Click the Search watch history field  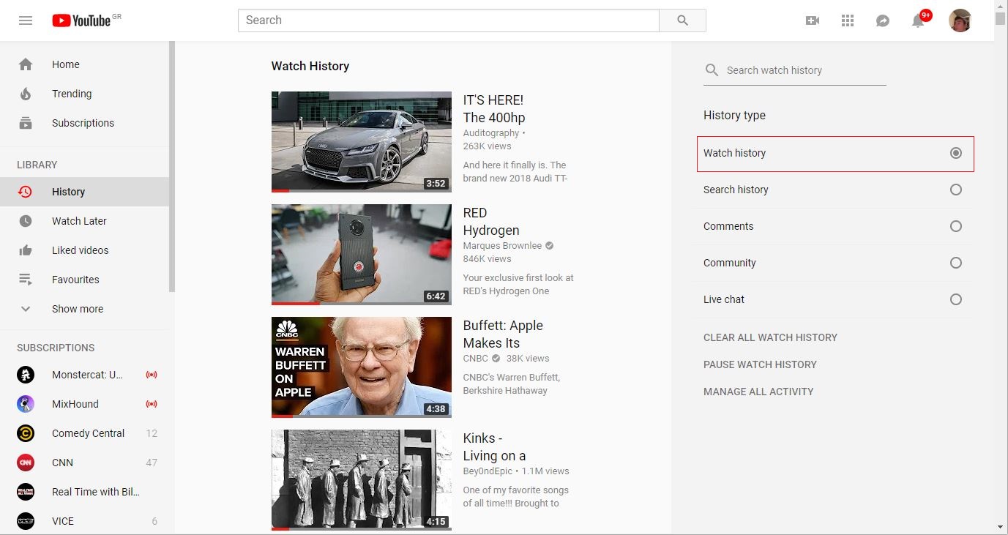[805, 70]
